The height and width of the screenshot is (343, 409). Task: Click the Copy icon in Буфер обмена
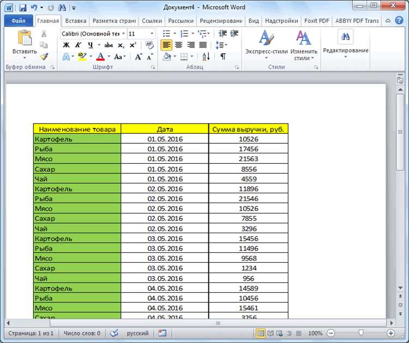click(x=44, y=45)
